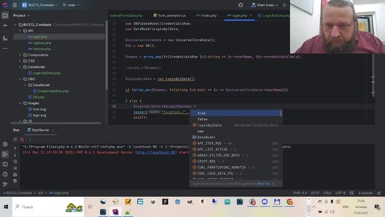Open Project view options dropdown
The width and height of the screenshot is (385, 217).
21,16
